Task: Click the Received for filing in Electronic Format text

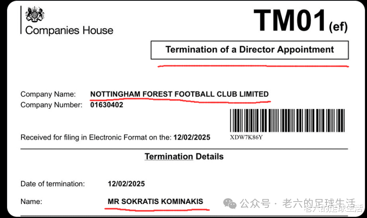Action: pyautogui.click(x=96, y=137)
